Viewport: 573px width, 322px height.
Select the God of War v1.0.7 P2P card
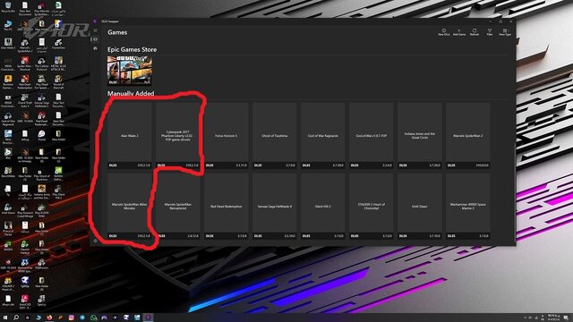coord(372,135)
